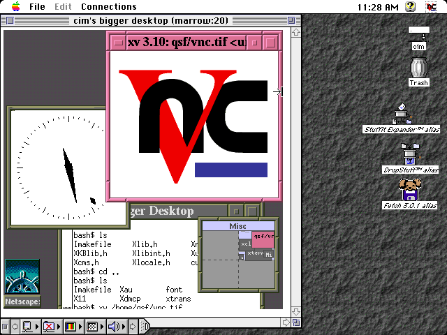Select the Fetch 3.0.1 alias icon

pos(409,191)
